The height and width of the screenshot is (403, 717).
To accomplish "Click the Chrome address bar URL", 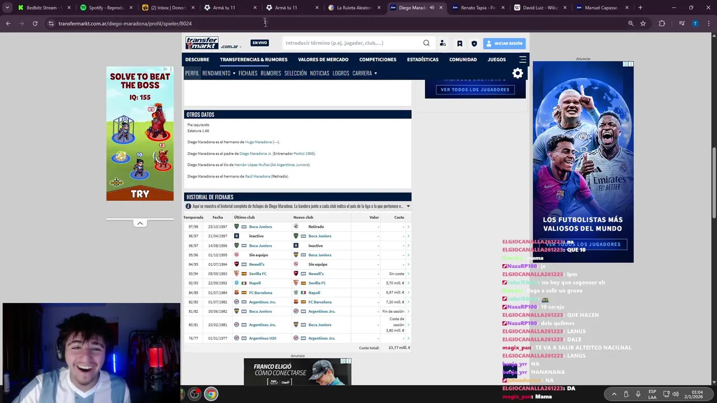I will pyautogui.click(x=125, y=24).
